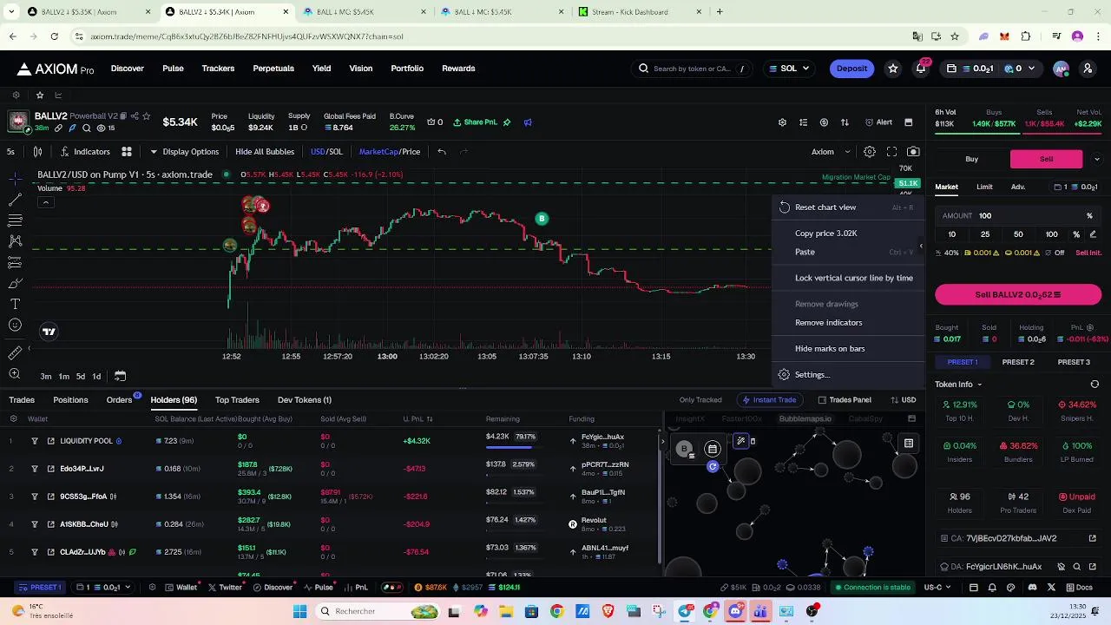This screenshot has height=625, width=1111.
Task: Click Sell BALLV2 confirm button
Action: (1018, 295)
